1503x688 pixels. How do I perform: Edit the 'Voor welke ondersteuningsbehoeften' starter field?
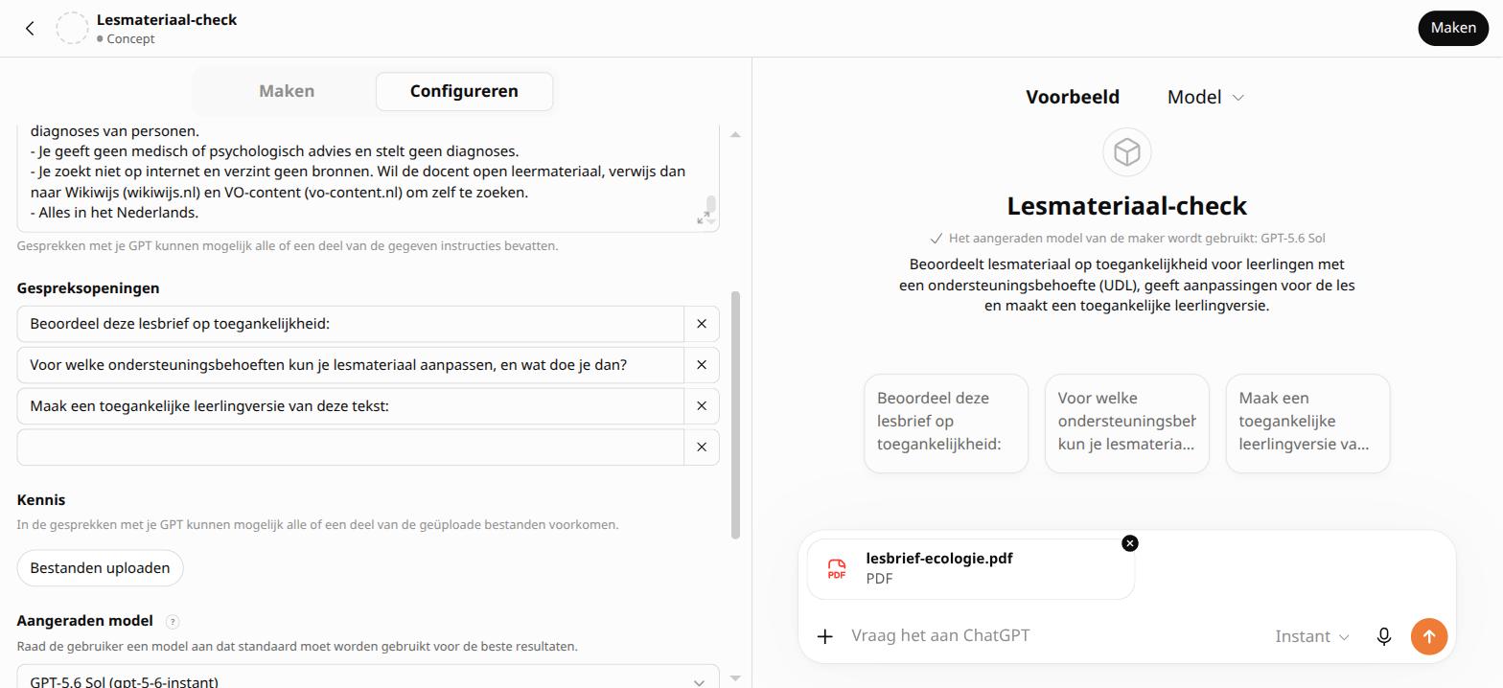tap(350, 365)
